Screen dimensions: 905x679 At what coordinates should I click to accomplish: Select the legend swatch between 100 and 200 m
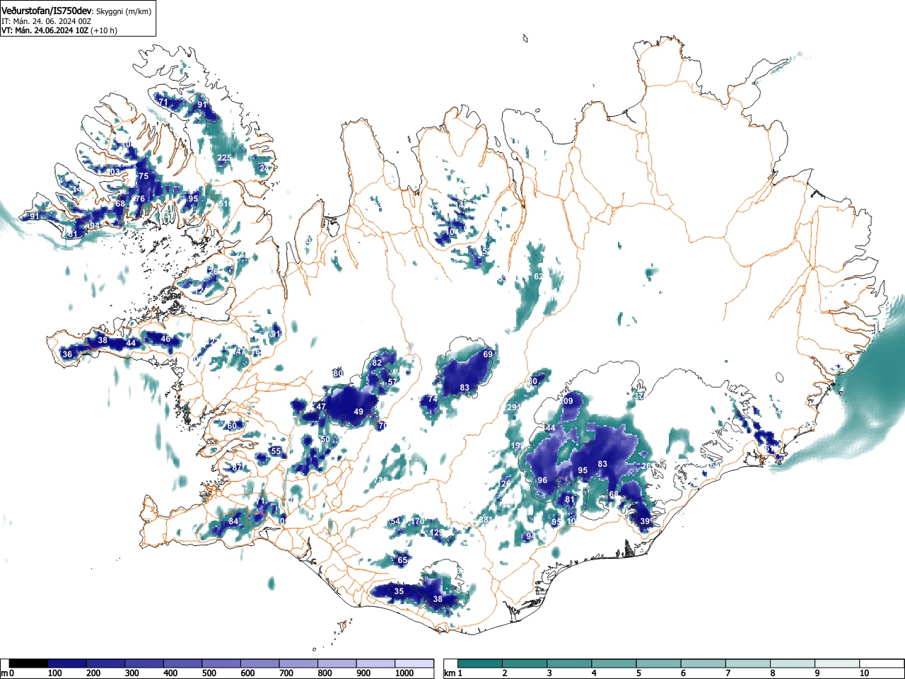tap(67, 663)
